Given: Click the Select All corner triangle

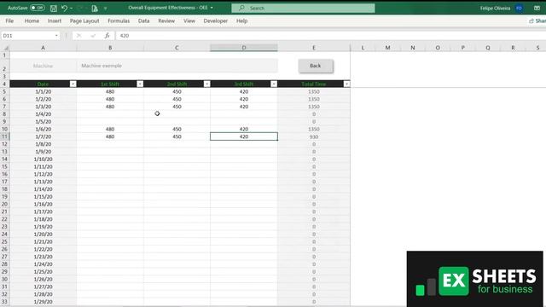Looking at the screenshot, I should (x=5, y=48).
